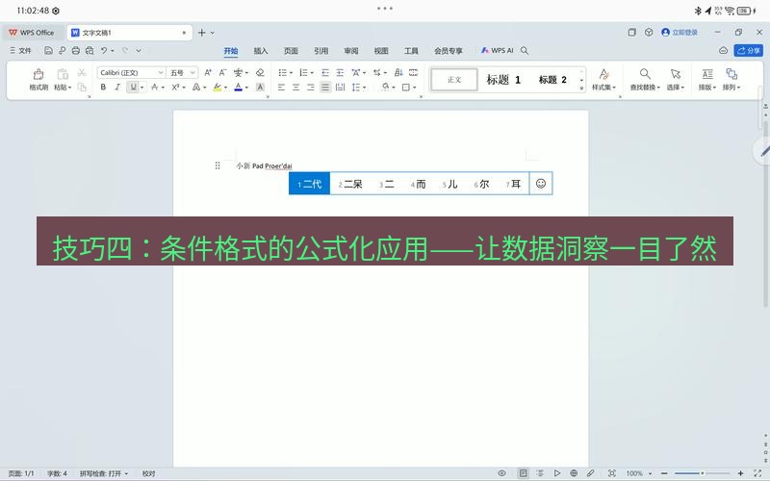
Task: Switch to the 审阅 (Review) tab
Action: [351, 51]
